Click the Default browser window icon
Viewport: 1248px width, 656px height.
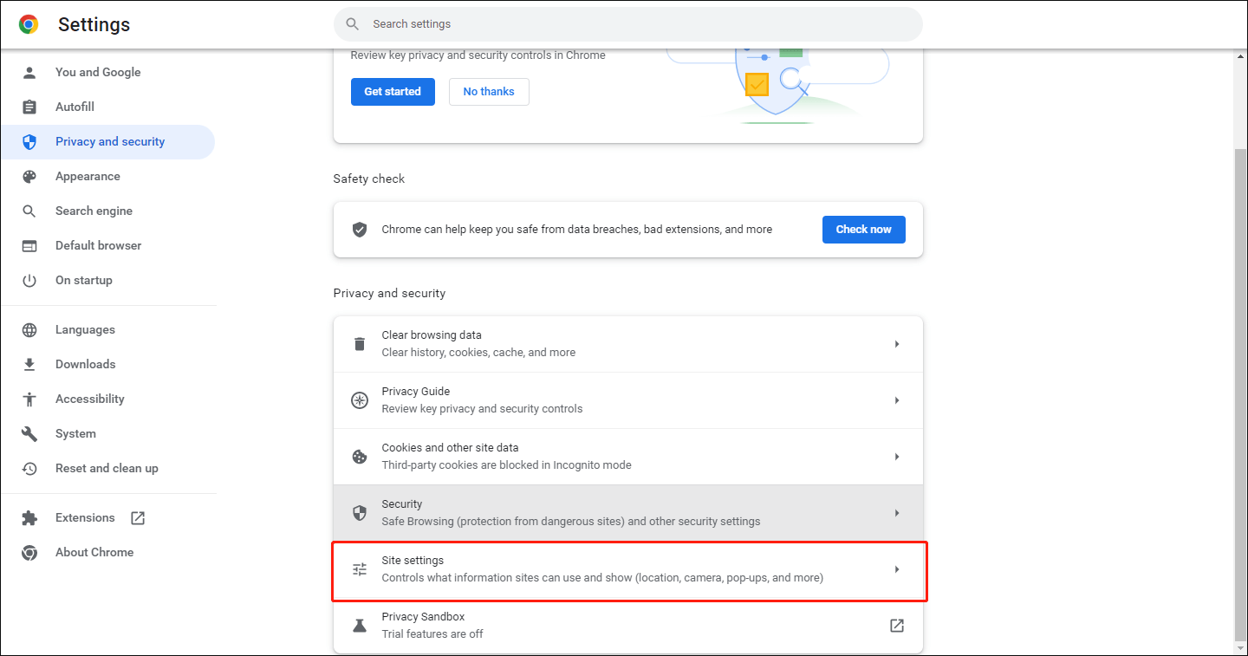29,245
